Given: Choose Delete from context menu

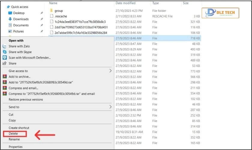Looking at the screenshot, I should tap(13, 133).
